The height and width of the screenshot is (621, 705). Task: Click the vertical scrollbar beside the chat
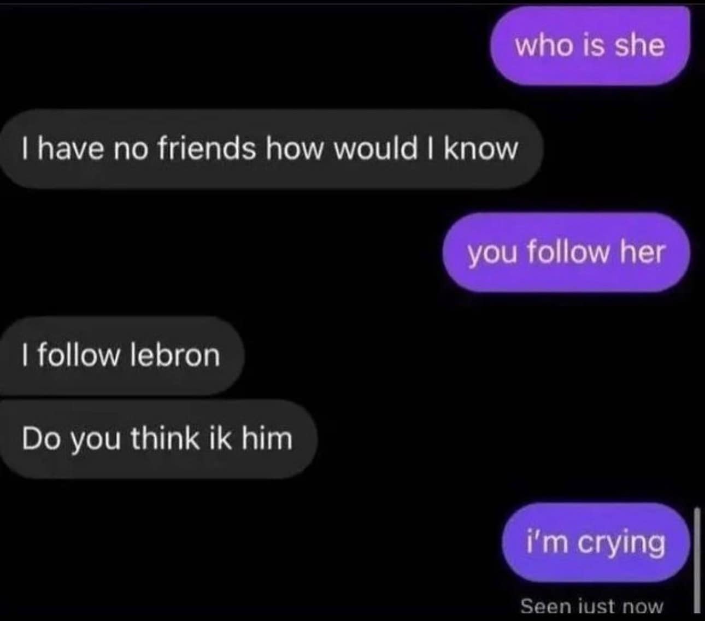click(x=697, y=560)
